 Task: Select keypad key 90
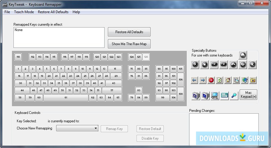pyautogui.click(x=159, y=69)
